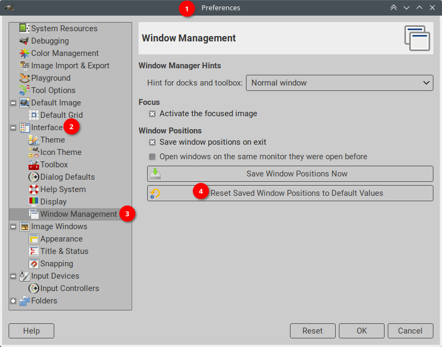
Task: Select the Default Grid entry label
Action: 61,115
